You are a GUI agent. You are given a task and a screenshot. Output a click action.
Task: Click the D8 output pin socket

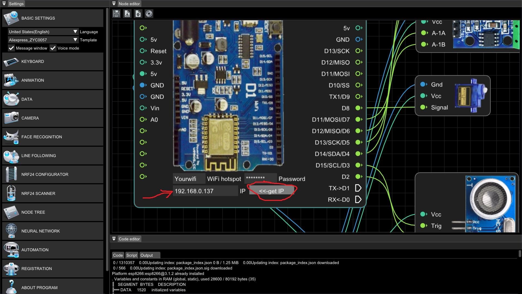(359, 108)
